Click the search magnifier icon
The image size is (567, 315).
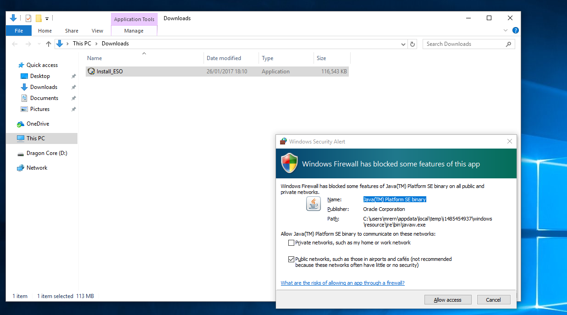508,44
